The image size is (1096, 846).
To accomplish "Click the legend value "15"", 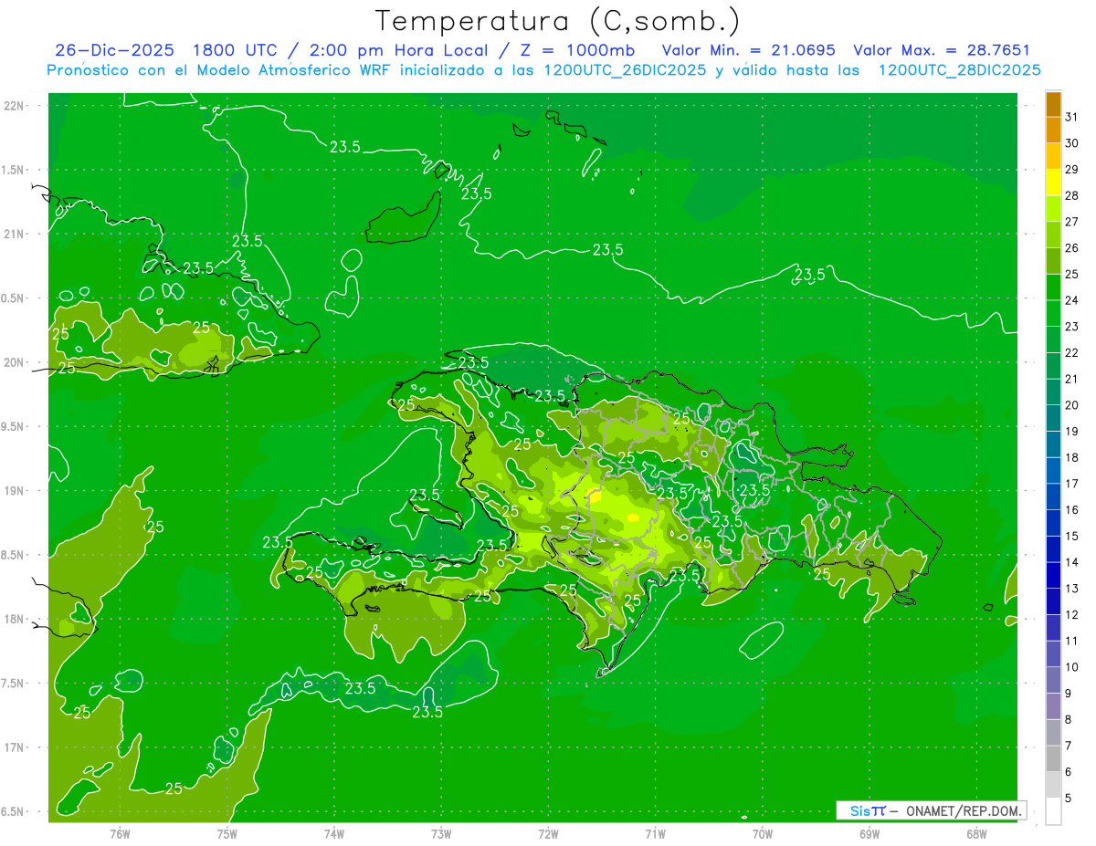I will (x=1072, y=537).
